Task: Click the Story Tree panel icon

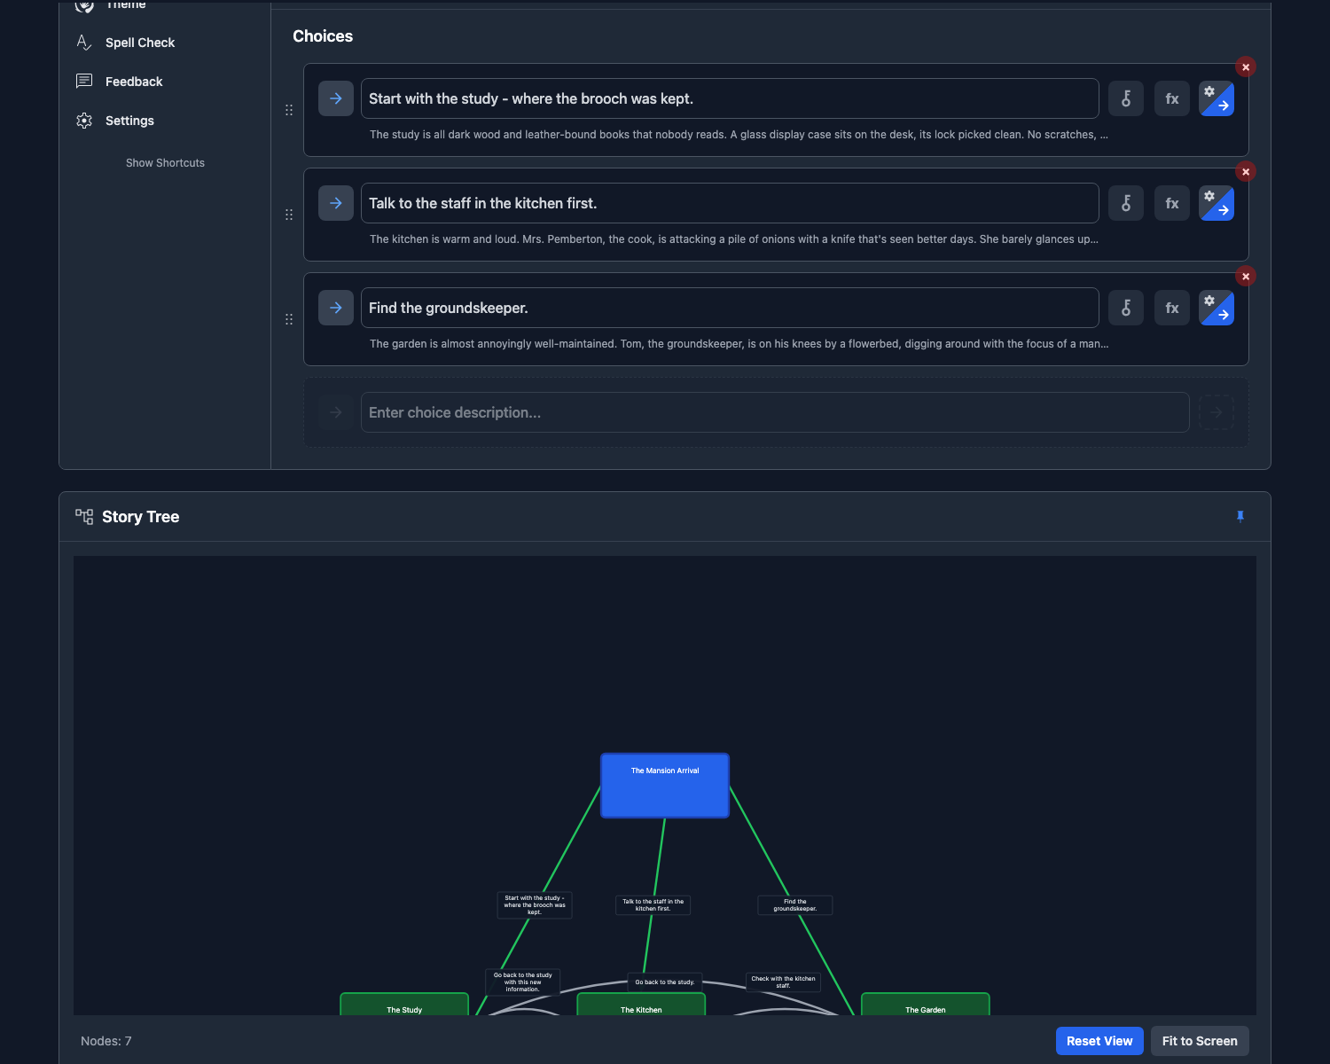Action: click(84, 516)
